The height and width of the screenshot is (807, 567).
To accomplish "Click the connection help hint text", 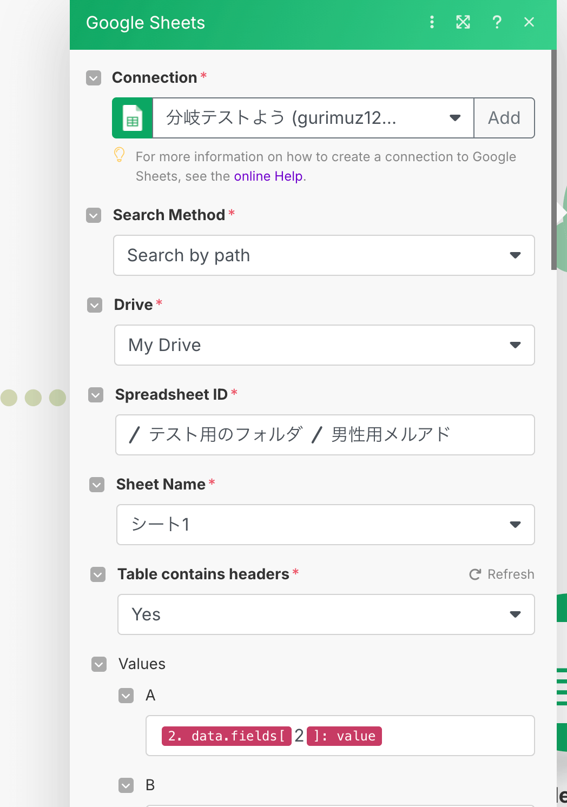I will (326, 167).
